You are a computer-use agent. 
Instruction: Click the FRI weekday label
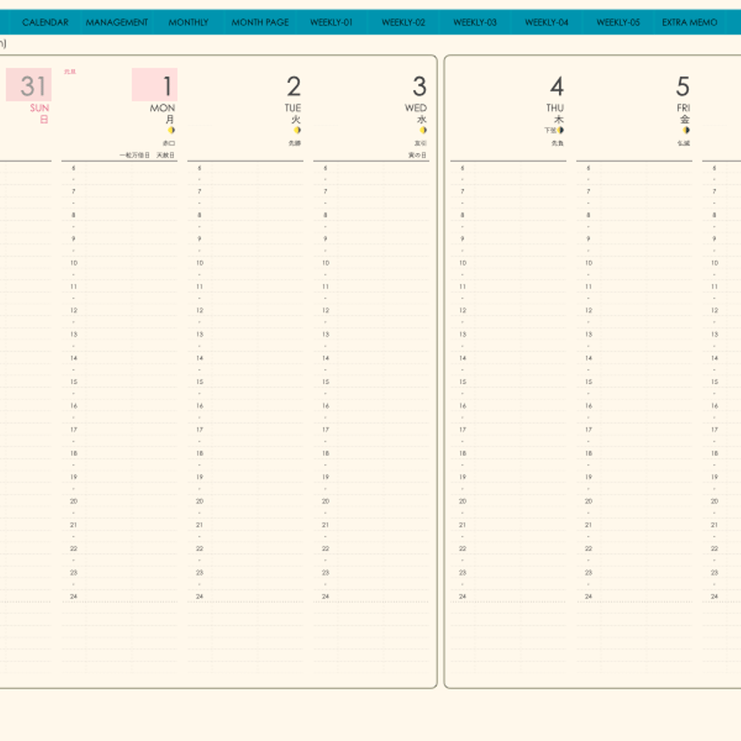(683, 108)
